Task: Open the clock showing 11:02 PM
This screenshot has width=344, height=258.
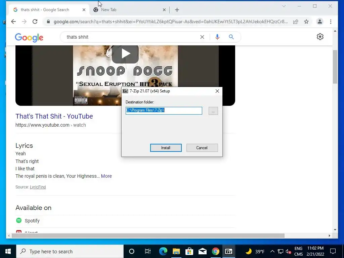Action: point(315,251)
